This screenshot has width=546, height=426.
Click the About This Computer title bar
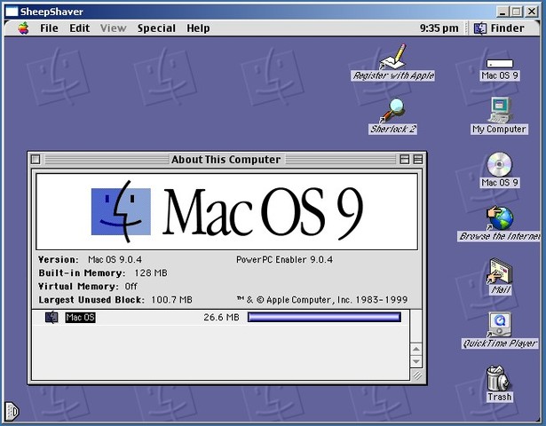226,160
